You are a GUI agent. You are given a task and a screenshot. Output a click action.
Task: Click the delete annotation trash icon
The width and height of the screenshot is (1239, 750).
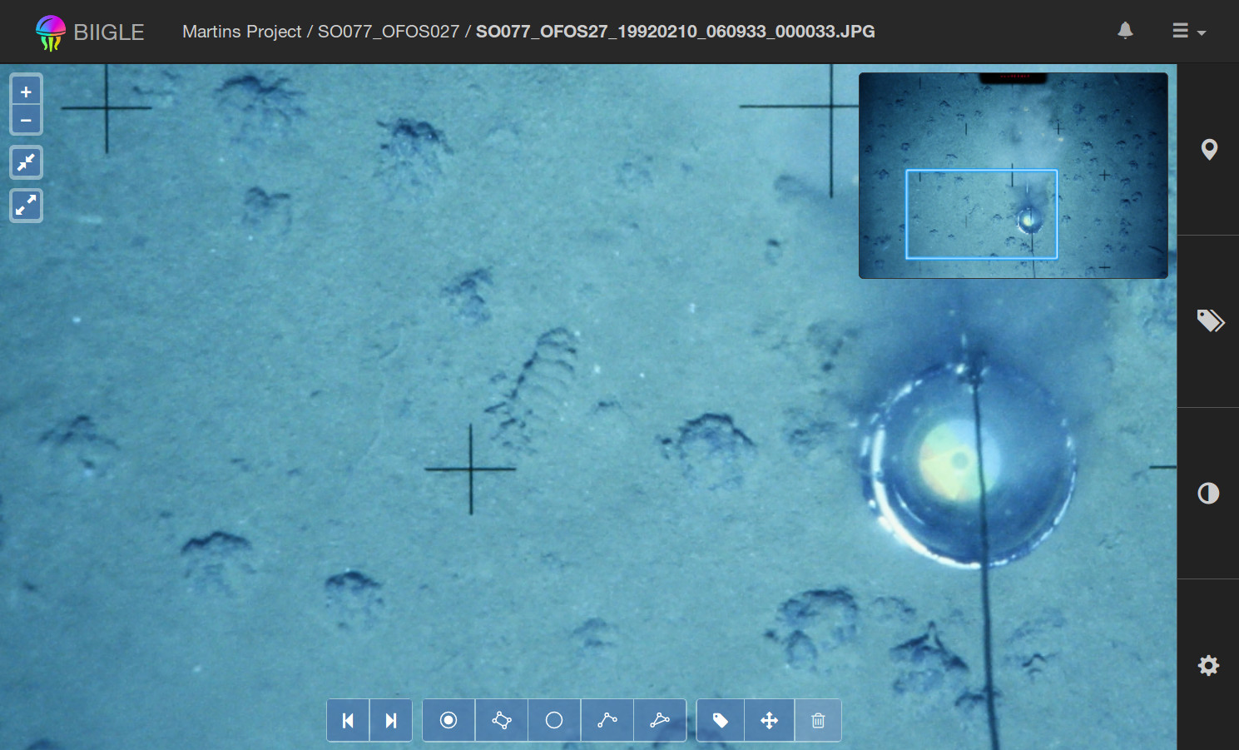(x=818, y=720)
